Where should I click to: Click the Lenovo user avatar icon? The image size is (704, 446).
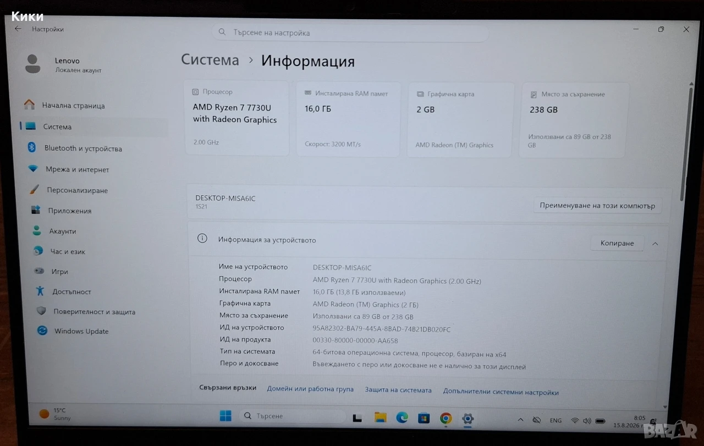pyautogui.click(x=33, y=64)
